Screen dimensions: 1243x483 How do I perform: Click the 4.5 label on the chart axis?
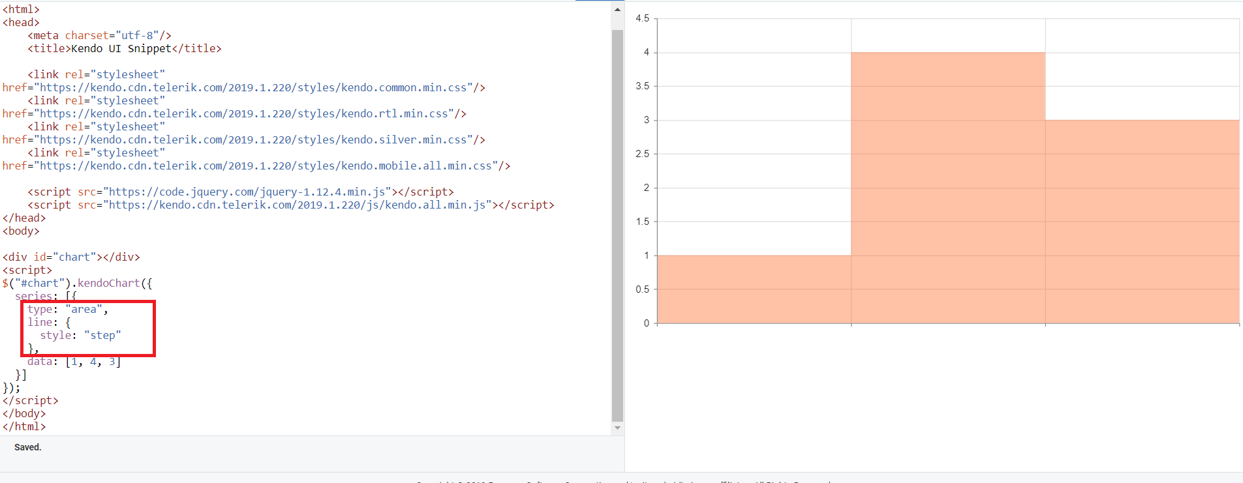click(642, 18)
